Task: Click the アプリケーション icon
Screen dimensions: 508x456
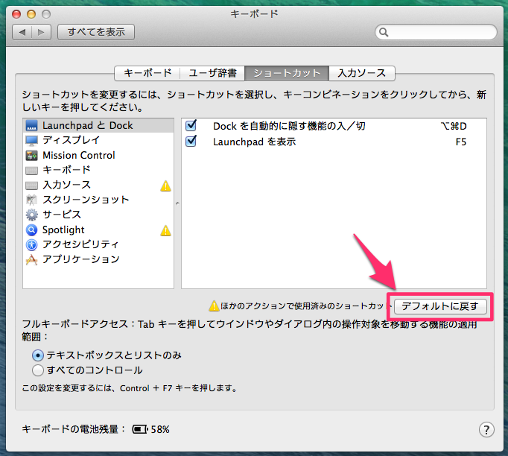Action: (x=32, y=259)
